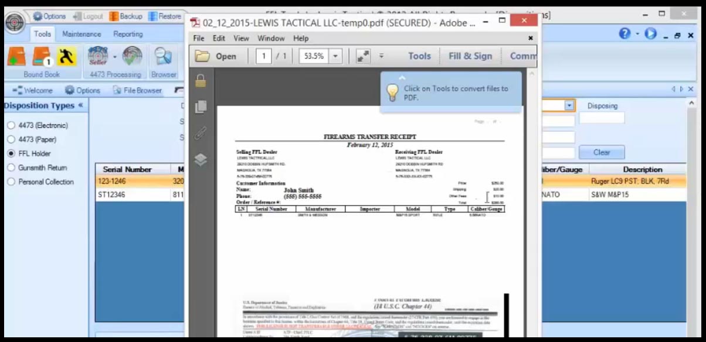706x342 pixels.
Task: Open the zoom percentage dropdown arrow
Action: [x=335, y=56]
